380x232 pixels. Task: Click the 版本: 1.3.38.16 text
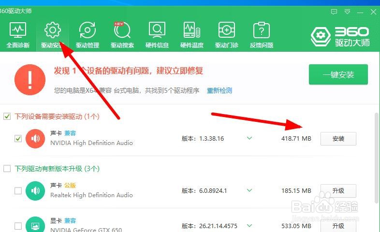click(203, 139)
